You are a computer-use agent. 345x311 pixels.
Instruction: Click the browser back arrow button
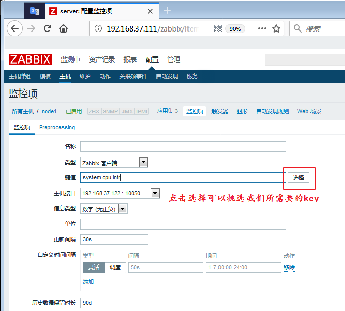pyautogui.click(x=14, y=28)
